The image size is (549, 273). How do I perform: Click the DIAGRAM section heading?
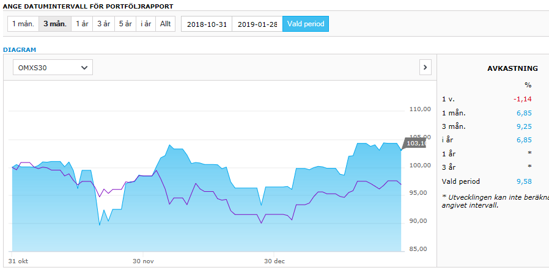click(20, 49)
